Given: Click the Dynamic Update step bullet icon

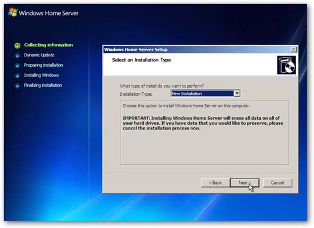Looking at the screenshot, I should [18, 56].
